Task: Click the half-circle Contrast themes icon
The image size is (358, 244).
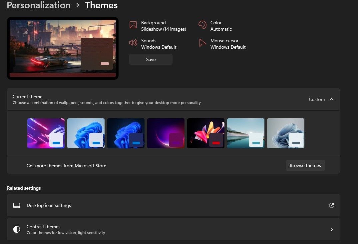Action: [x=17, y=229]
